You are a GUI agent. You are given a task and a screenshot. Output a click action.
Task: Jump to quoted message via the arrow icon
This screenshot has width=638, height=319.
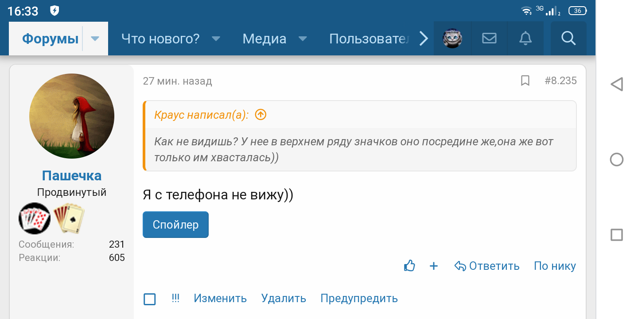point(261,114)
